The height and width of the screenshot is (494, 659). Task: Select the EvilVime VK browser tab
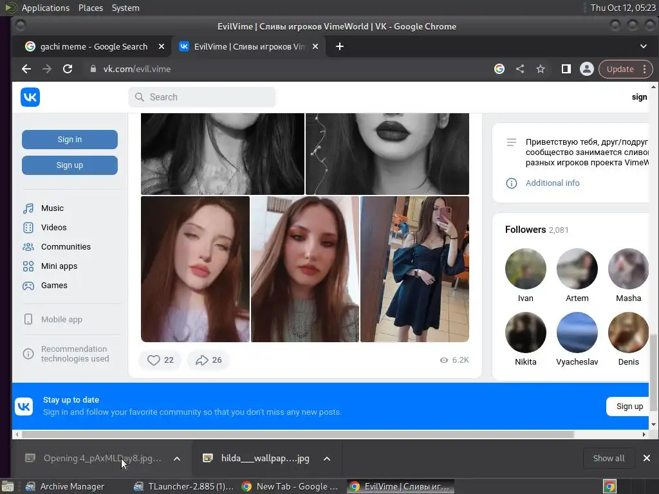(x=248, y=46)
